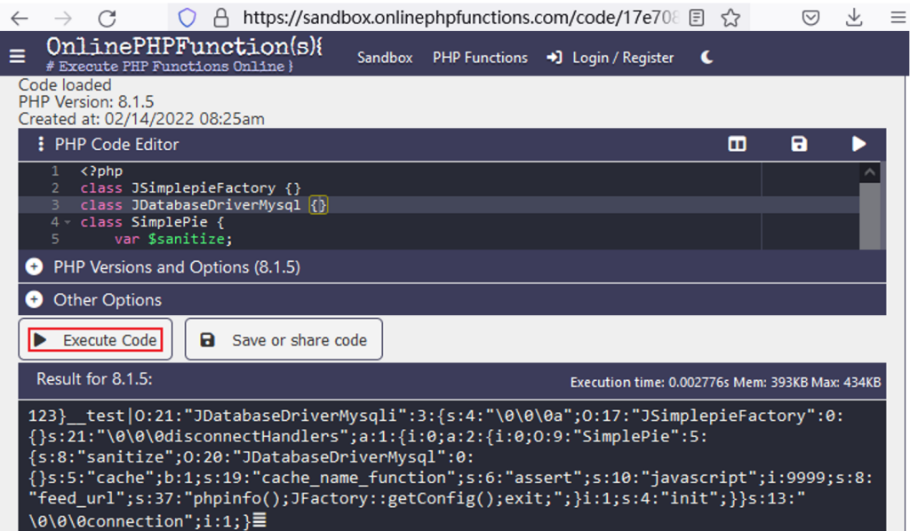
Task: Reload the page with refresh icon
Action: pos(107,19)
